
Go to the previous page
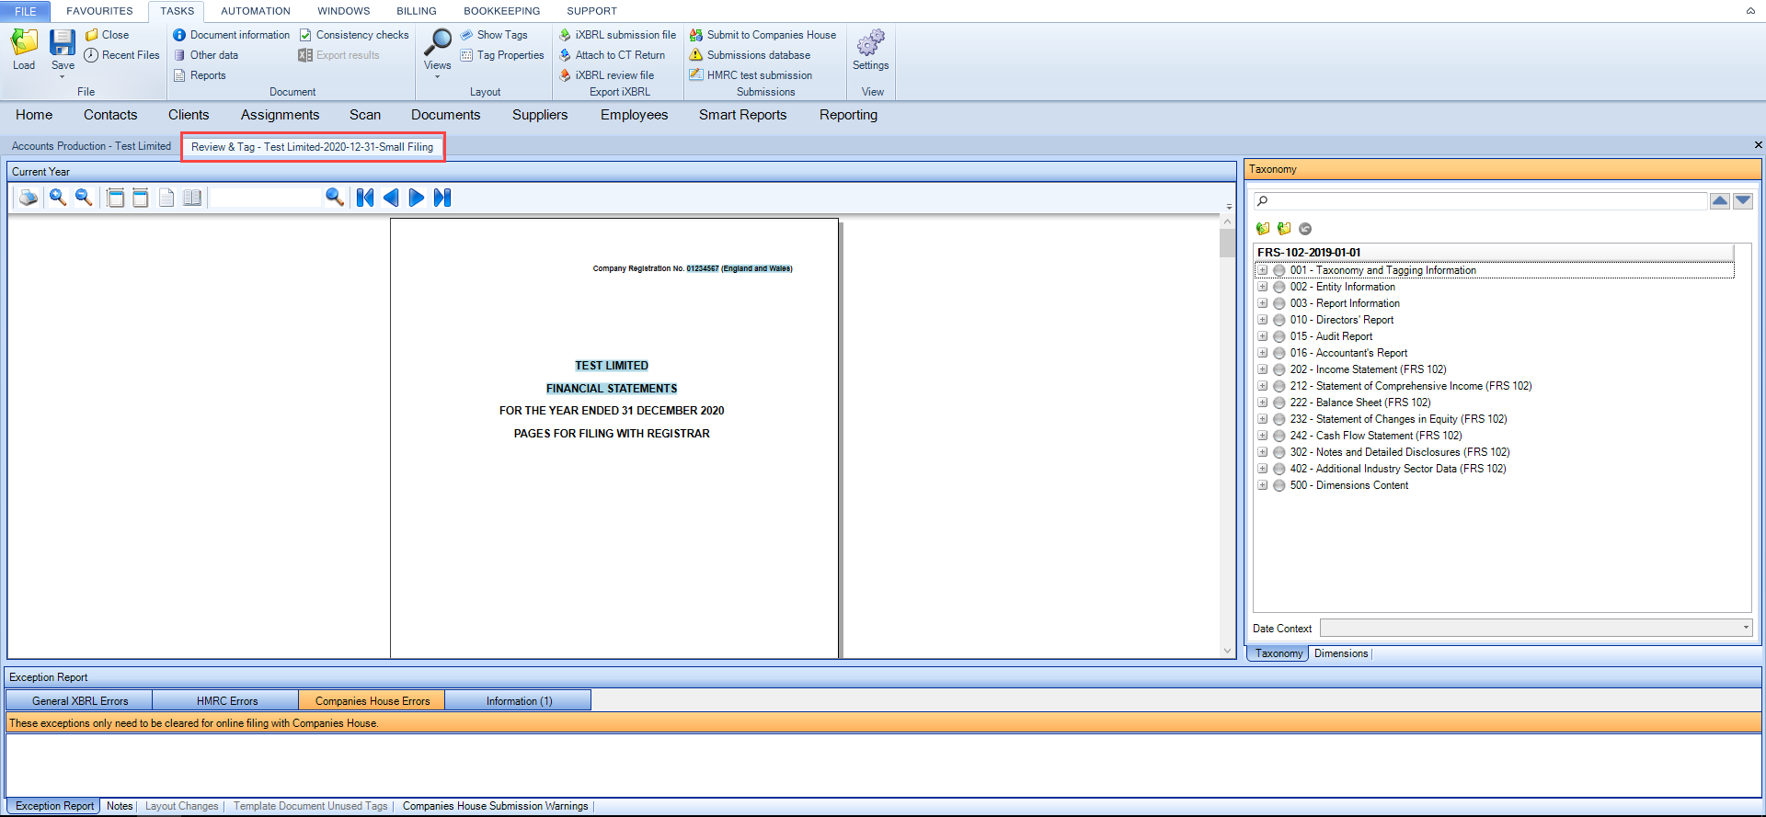(391, 198)
